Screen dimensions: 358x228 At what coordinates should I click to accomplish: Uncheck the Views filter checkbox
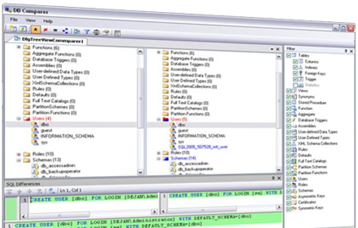[289, 91]
